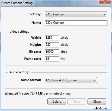Select the Width pixels input box
The width and height of the screenshot is (112, 111).
coord(52,38)
